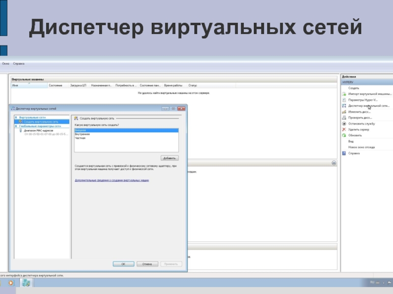Click the red Удалить сервер icon

[x=344, y=129]
